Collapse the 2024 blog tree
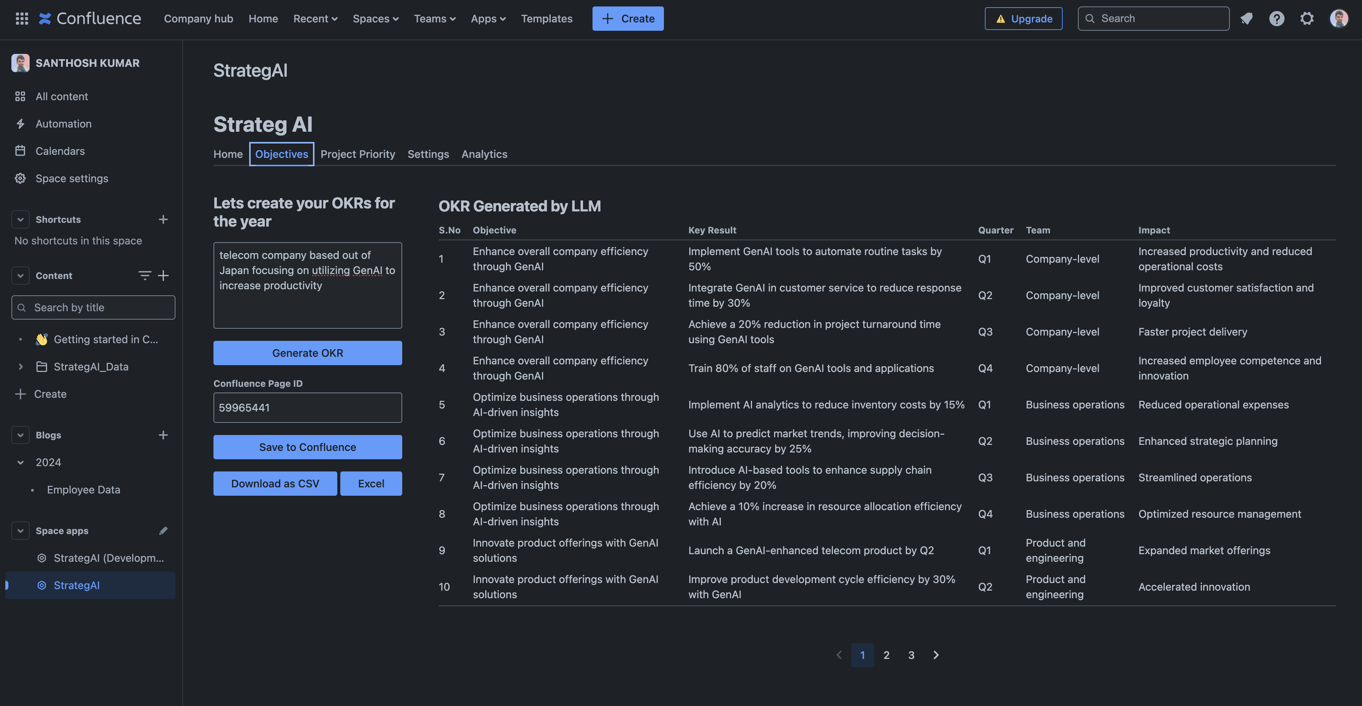This screenshot has height=706, width=1362. click(20, 462)
